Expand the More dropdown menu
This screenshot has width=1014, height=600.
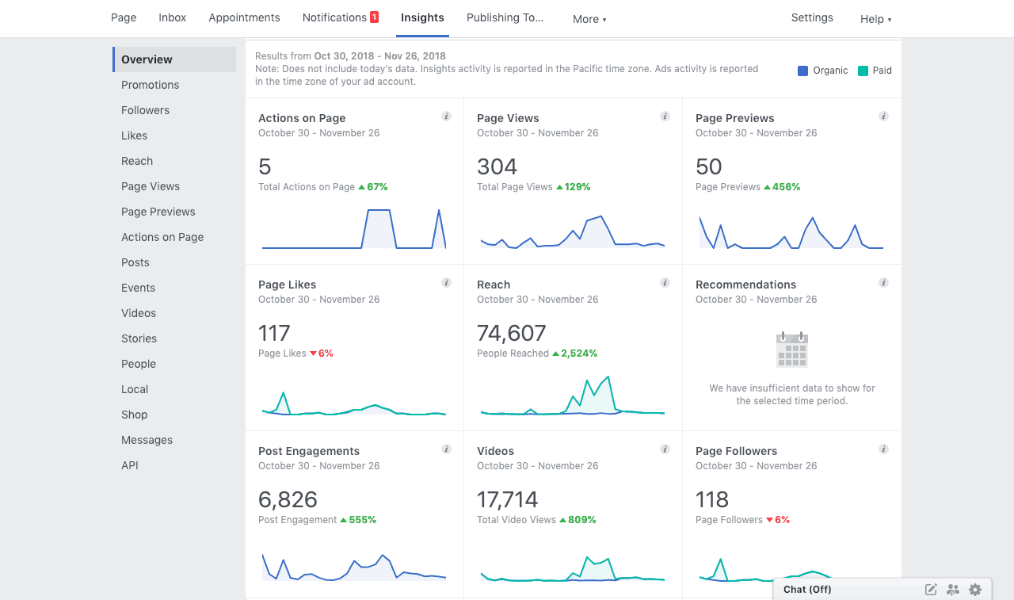(x=589, y=19)
